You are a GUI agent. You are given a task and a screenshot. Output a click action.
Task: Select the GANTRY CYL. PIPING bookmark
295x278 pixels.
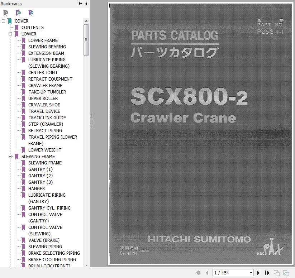49,208
